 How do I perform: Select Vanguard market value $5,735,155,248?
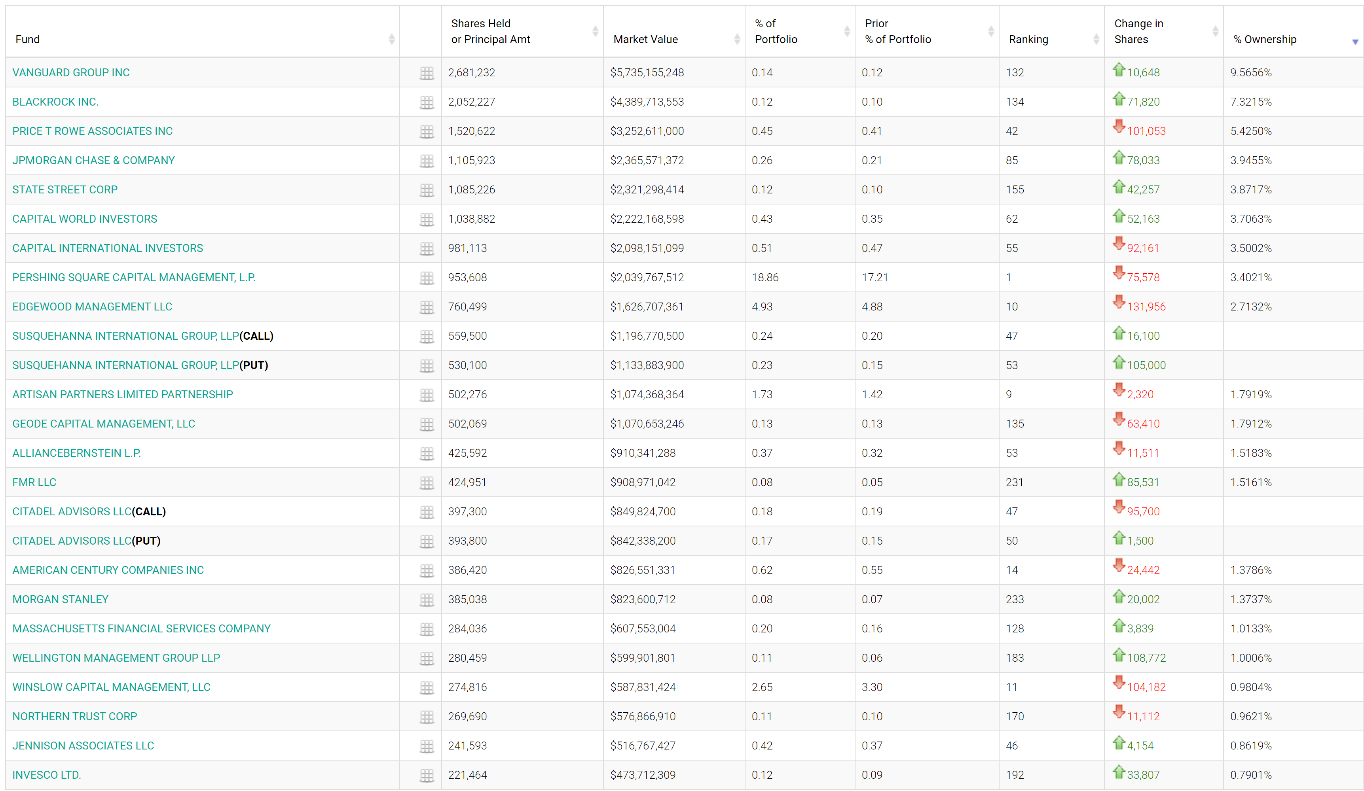pos(647,72)
